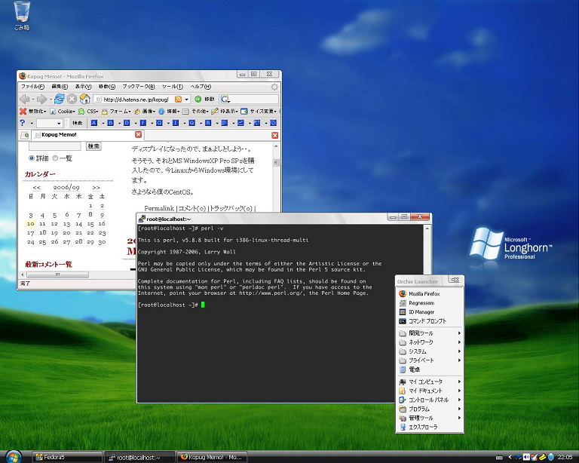Switch to Fedora5 taskbar button

(66, 457)
